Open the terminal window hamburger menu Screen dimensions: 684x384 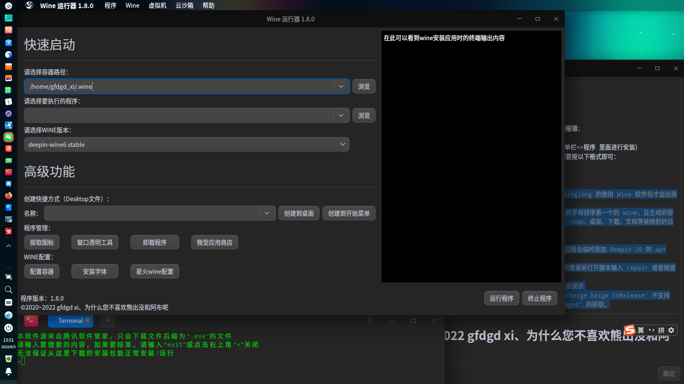pyautogui.click(x=370, y=321)
